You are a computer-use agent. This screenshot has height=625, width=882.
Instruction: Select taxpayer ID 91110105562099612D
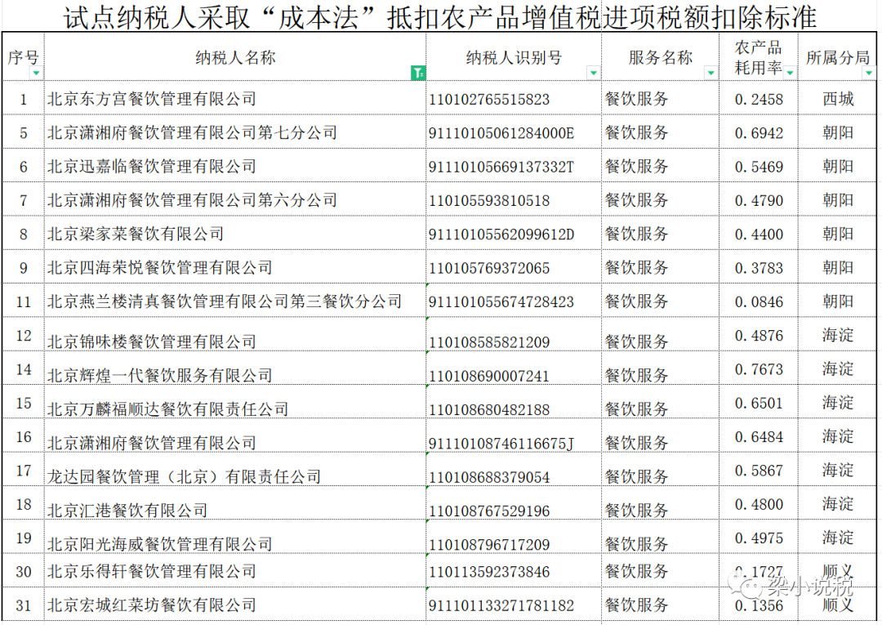pos(514,234)
